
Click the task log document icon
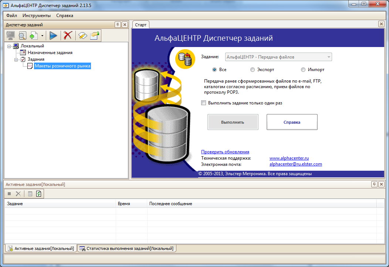(x=30, y=194)
